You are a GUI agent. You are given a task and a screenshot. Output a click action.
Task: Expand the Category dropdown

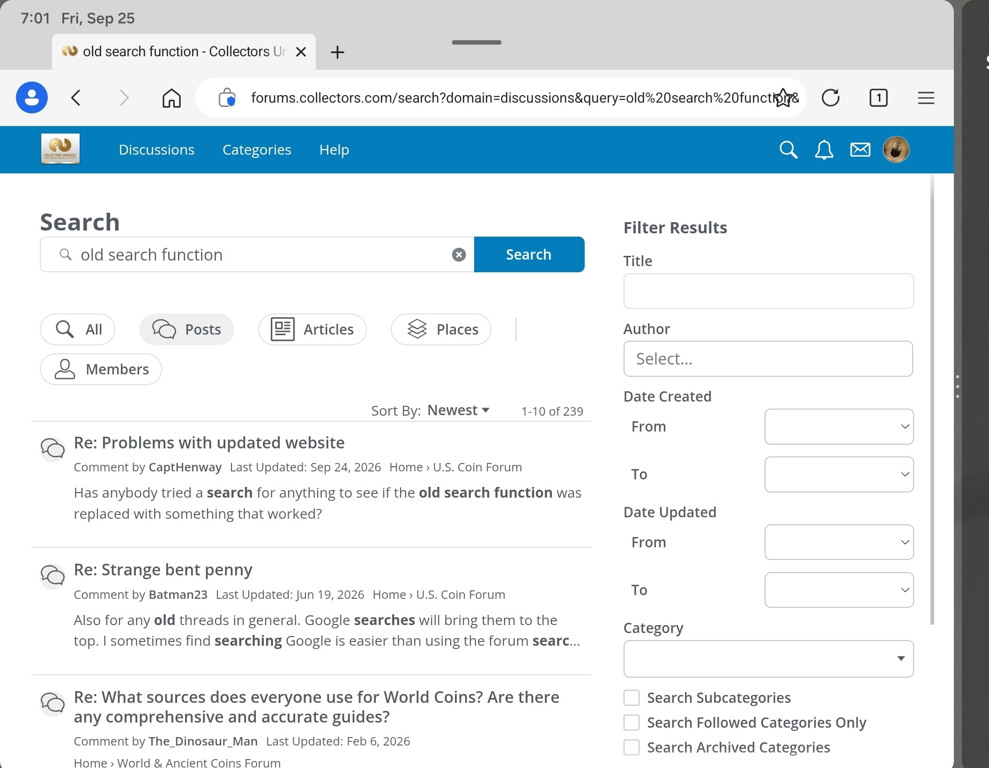point(768,658)
